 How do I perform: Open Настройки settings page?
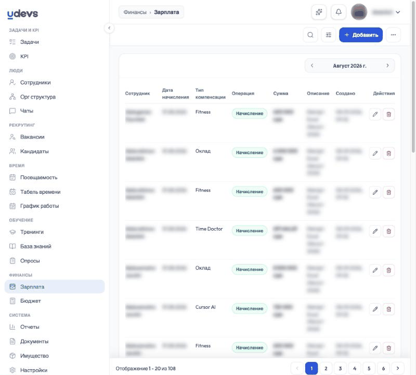[x=34, y=370]
